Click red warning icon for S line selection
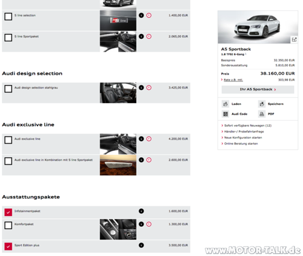 (x=149, y=15)
